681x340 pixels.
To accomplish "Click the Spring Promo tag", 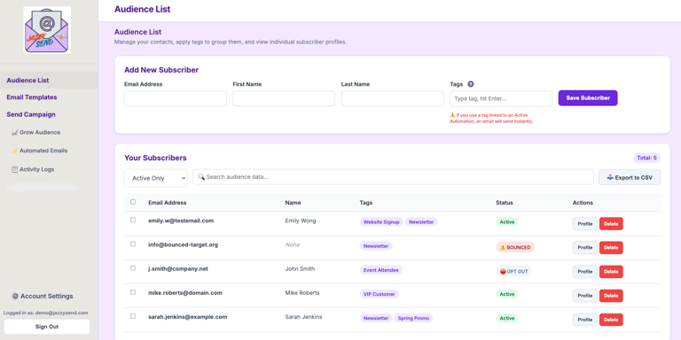I will click(x=414, y=318).
